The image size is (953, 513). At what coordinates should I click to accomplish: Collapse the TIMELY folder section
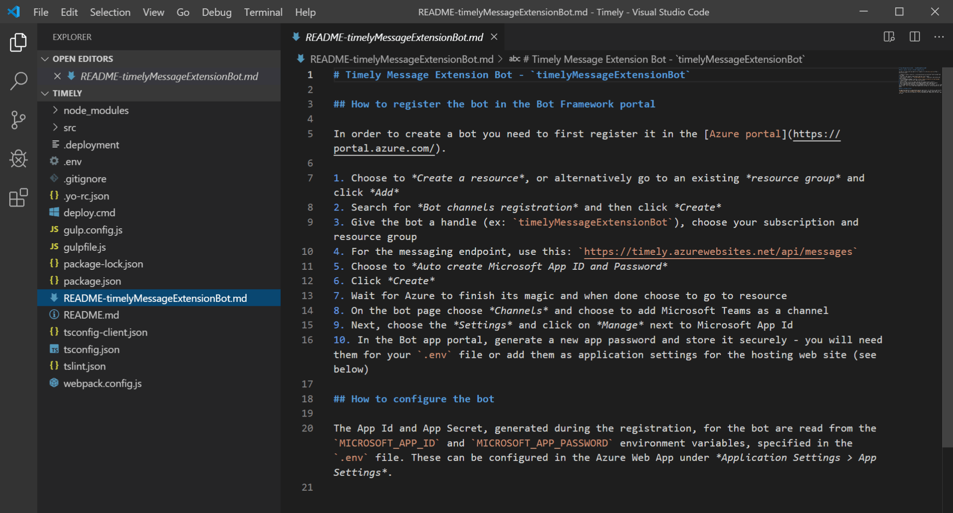click(x=45, y=93)
